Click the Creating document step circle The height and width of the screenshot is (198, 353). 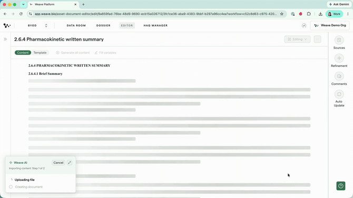click(11, 187)
